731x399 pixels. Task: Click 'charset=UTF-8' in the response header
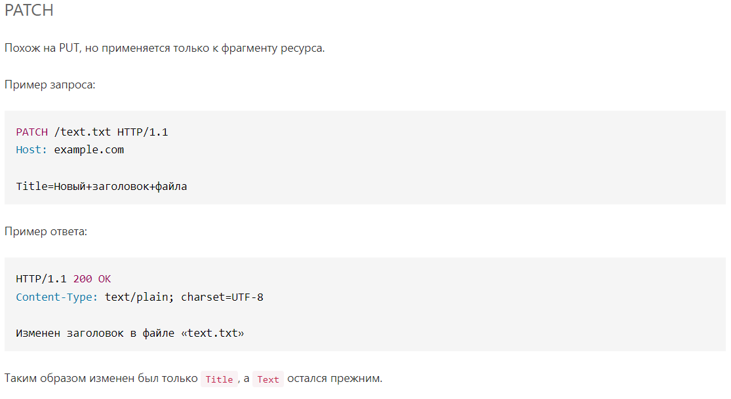tap(222, 297)
